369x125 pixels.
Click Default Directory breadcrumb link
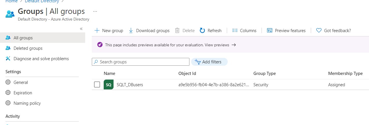pyautogui.click(x=42, y=1)
